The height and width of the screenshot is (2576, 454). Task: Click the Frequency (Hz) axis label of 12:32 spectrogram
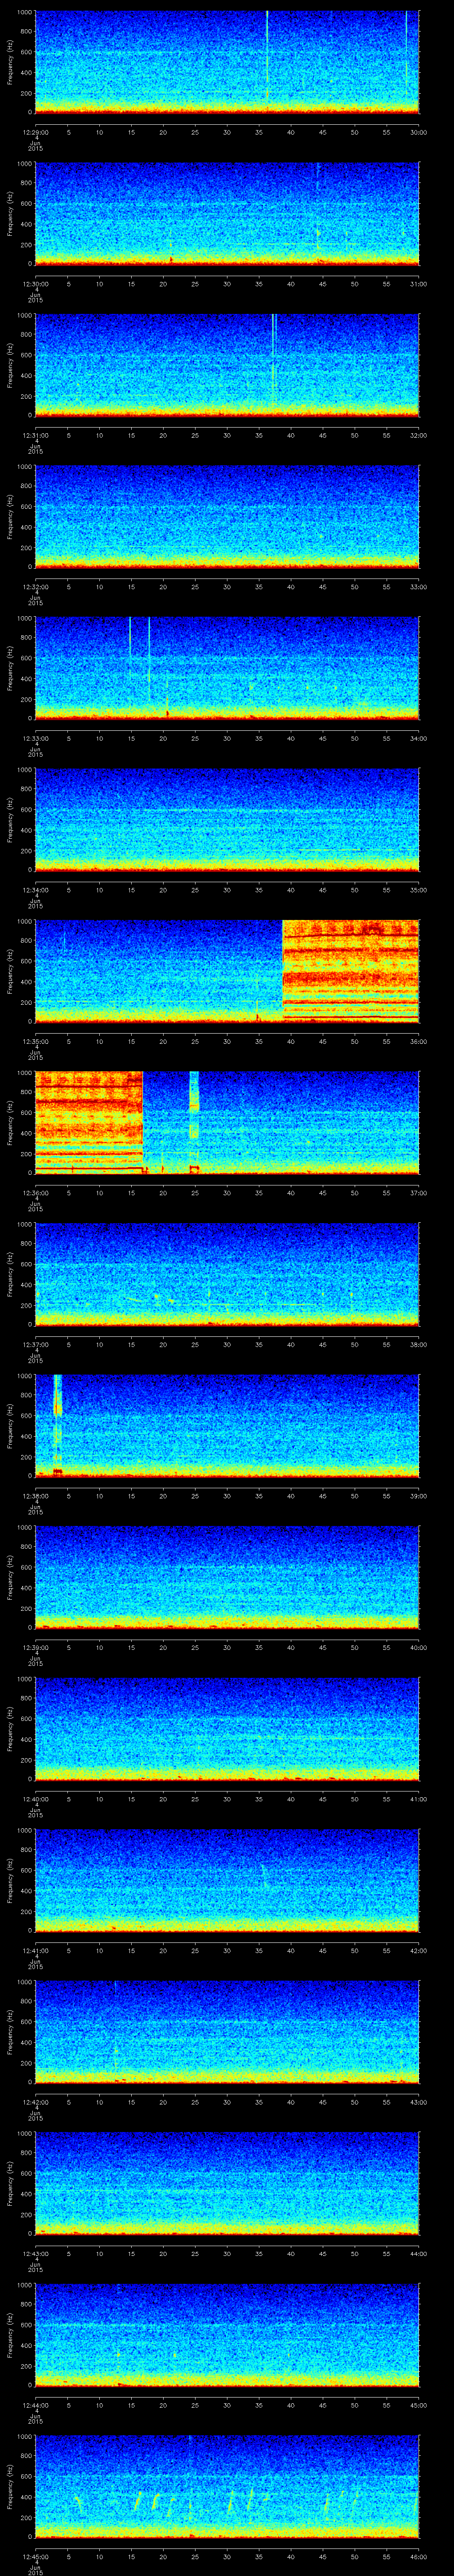click(x=10, y=516)
